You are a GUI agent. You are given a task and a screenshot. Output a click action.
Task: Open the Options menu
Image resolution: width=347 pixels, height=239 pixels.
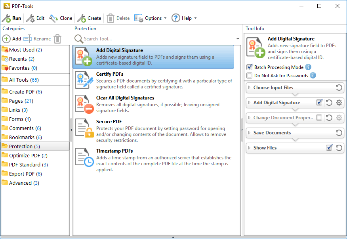(151, 18)
